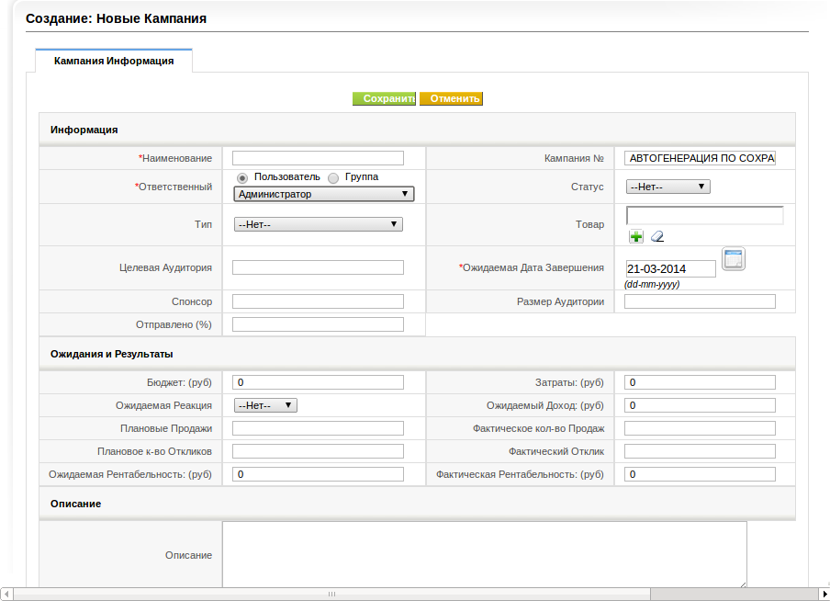
Task: Clear the Товар field with the eraser icon
Action: click(656, 236)
